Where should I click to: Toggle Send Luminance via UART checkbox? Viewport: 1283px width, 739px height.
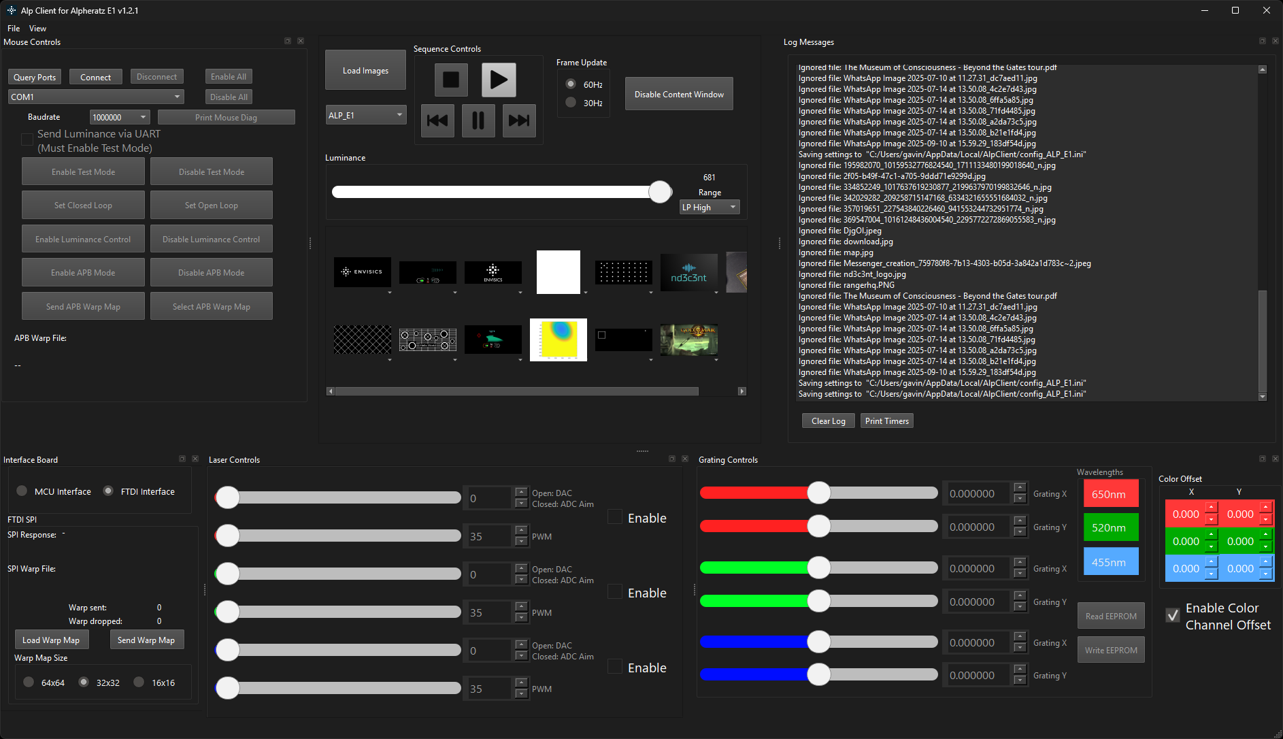click(27, 140)
